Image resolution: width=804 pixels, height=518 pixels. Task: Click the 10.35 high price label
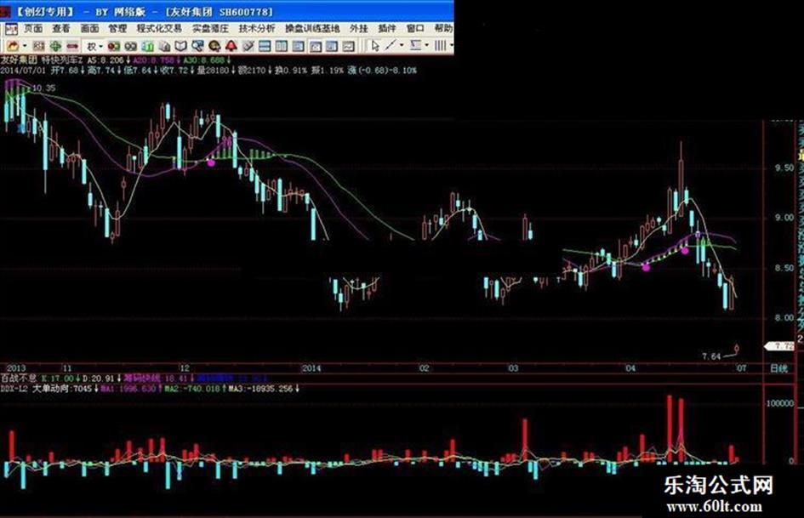[x=43, y=88]
